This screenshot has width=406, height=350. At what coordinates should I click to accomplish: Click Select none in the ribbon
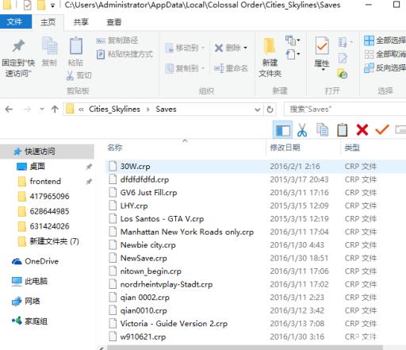(x=385, y=54)
